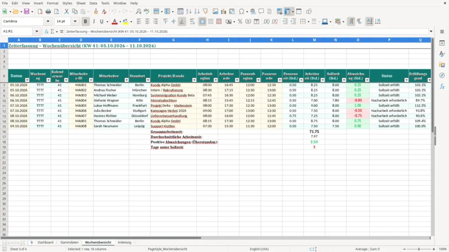Screen dimensions: 449x252
Task: Click the Increase Indent icon
Action: pos(285,21)
